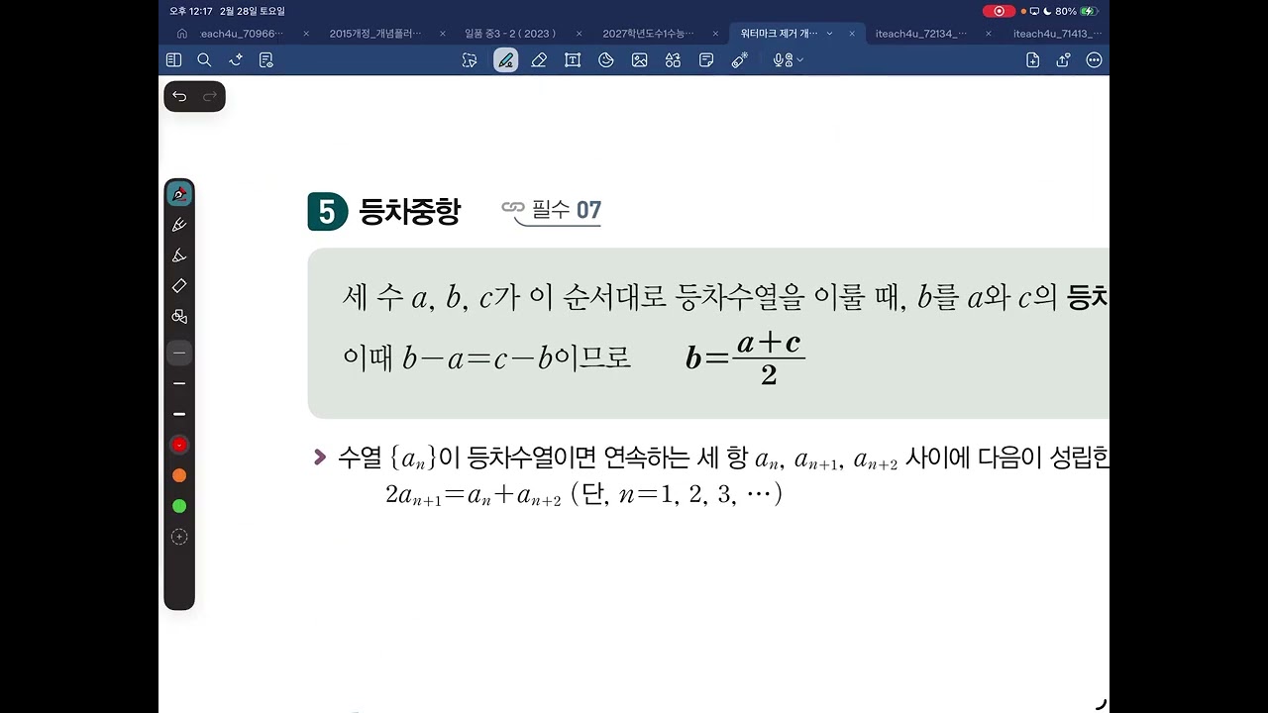1268x713 pixels.
Task: Open the Elements shapes library
Action: pos(674,60)
